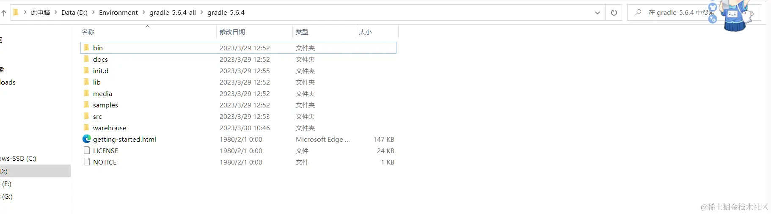The image size is (771, 214).
Task: Refresh the current folder view
Action: click(614, 13)
